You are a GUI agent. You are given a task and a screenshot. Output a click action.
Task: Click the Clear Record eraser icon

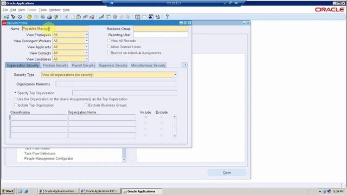click(85, 17)
